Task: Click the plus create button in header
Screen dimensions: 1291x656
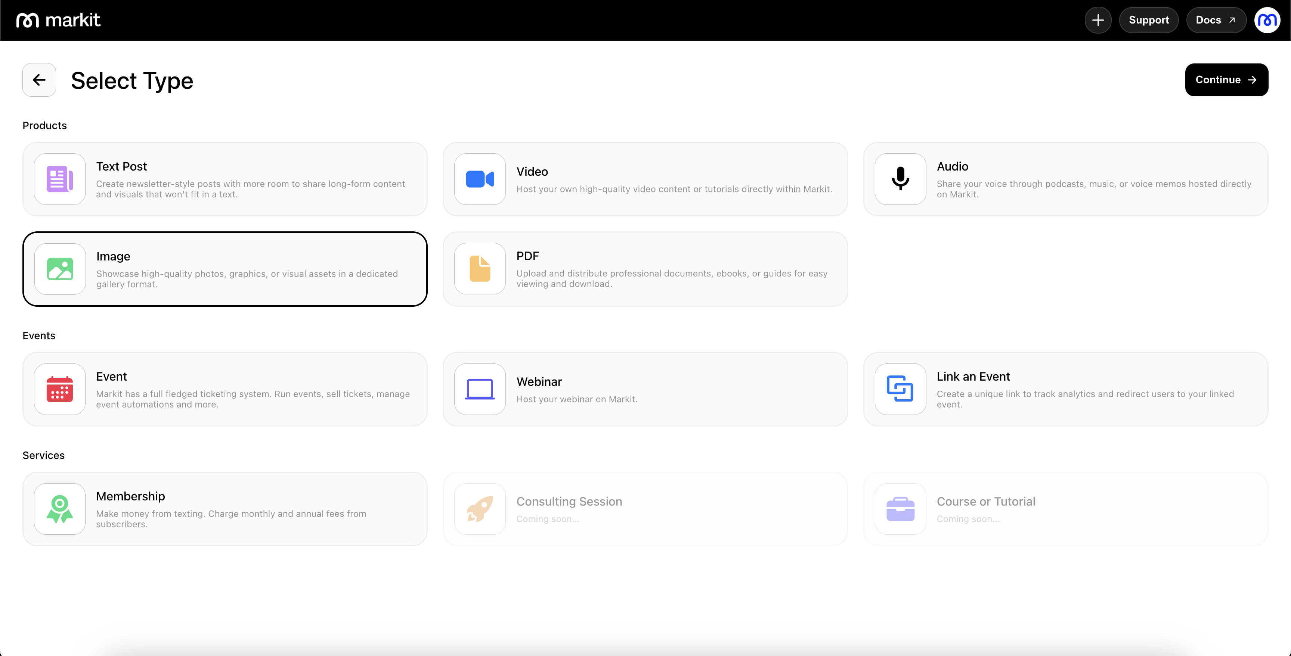Action: tap(1097, 20)
